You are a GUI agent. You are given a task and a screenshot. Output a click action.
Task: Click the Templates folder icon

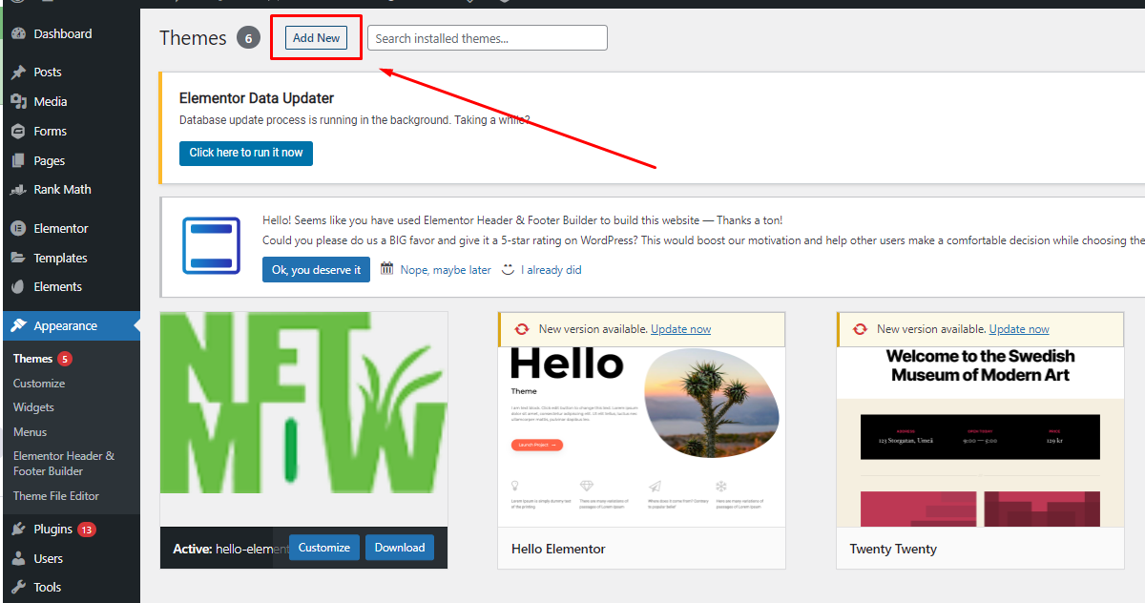click(x=18, y=258)
